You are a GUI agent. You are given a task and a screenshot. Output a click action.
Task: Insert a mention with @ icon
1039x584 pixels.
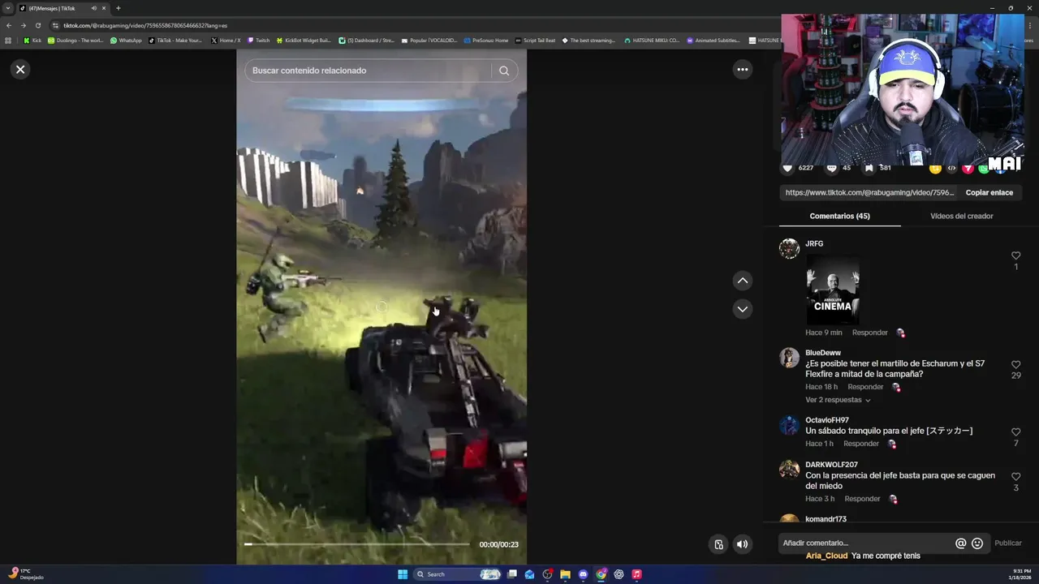pyautogui.click(x=960, y=543)
